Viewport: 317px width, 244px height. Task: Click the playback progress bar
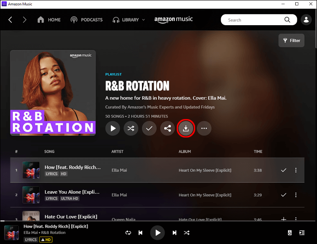point(158,221)
